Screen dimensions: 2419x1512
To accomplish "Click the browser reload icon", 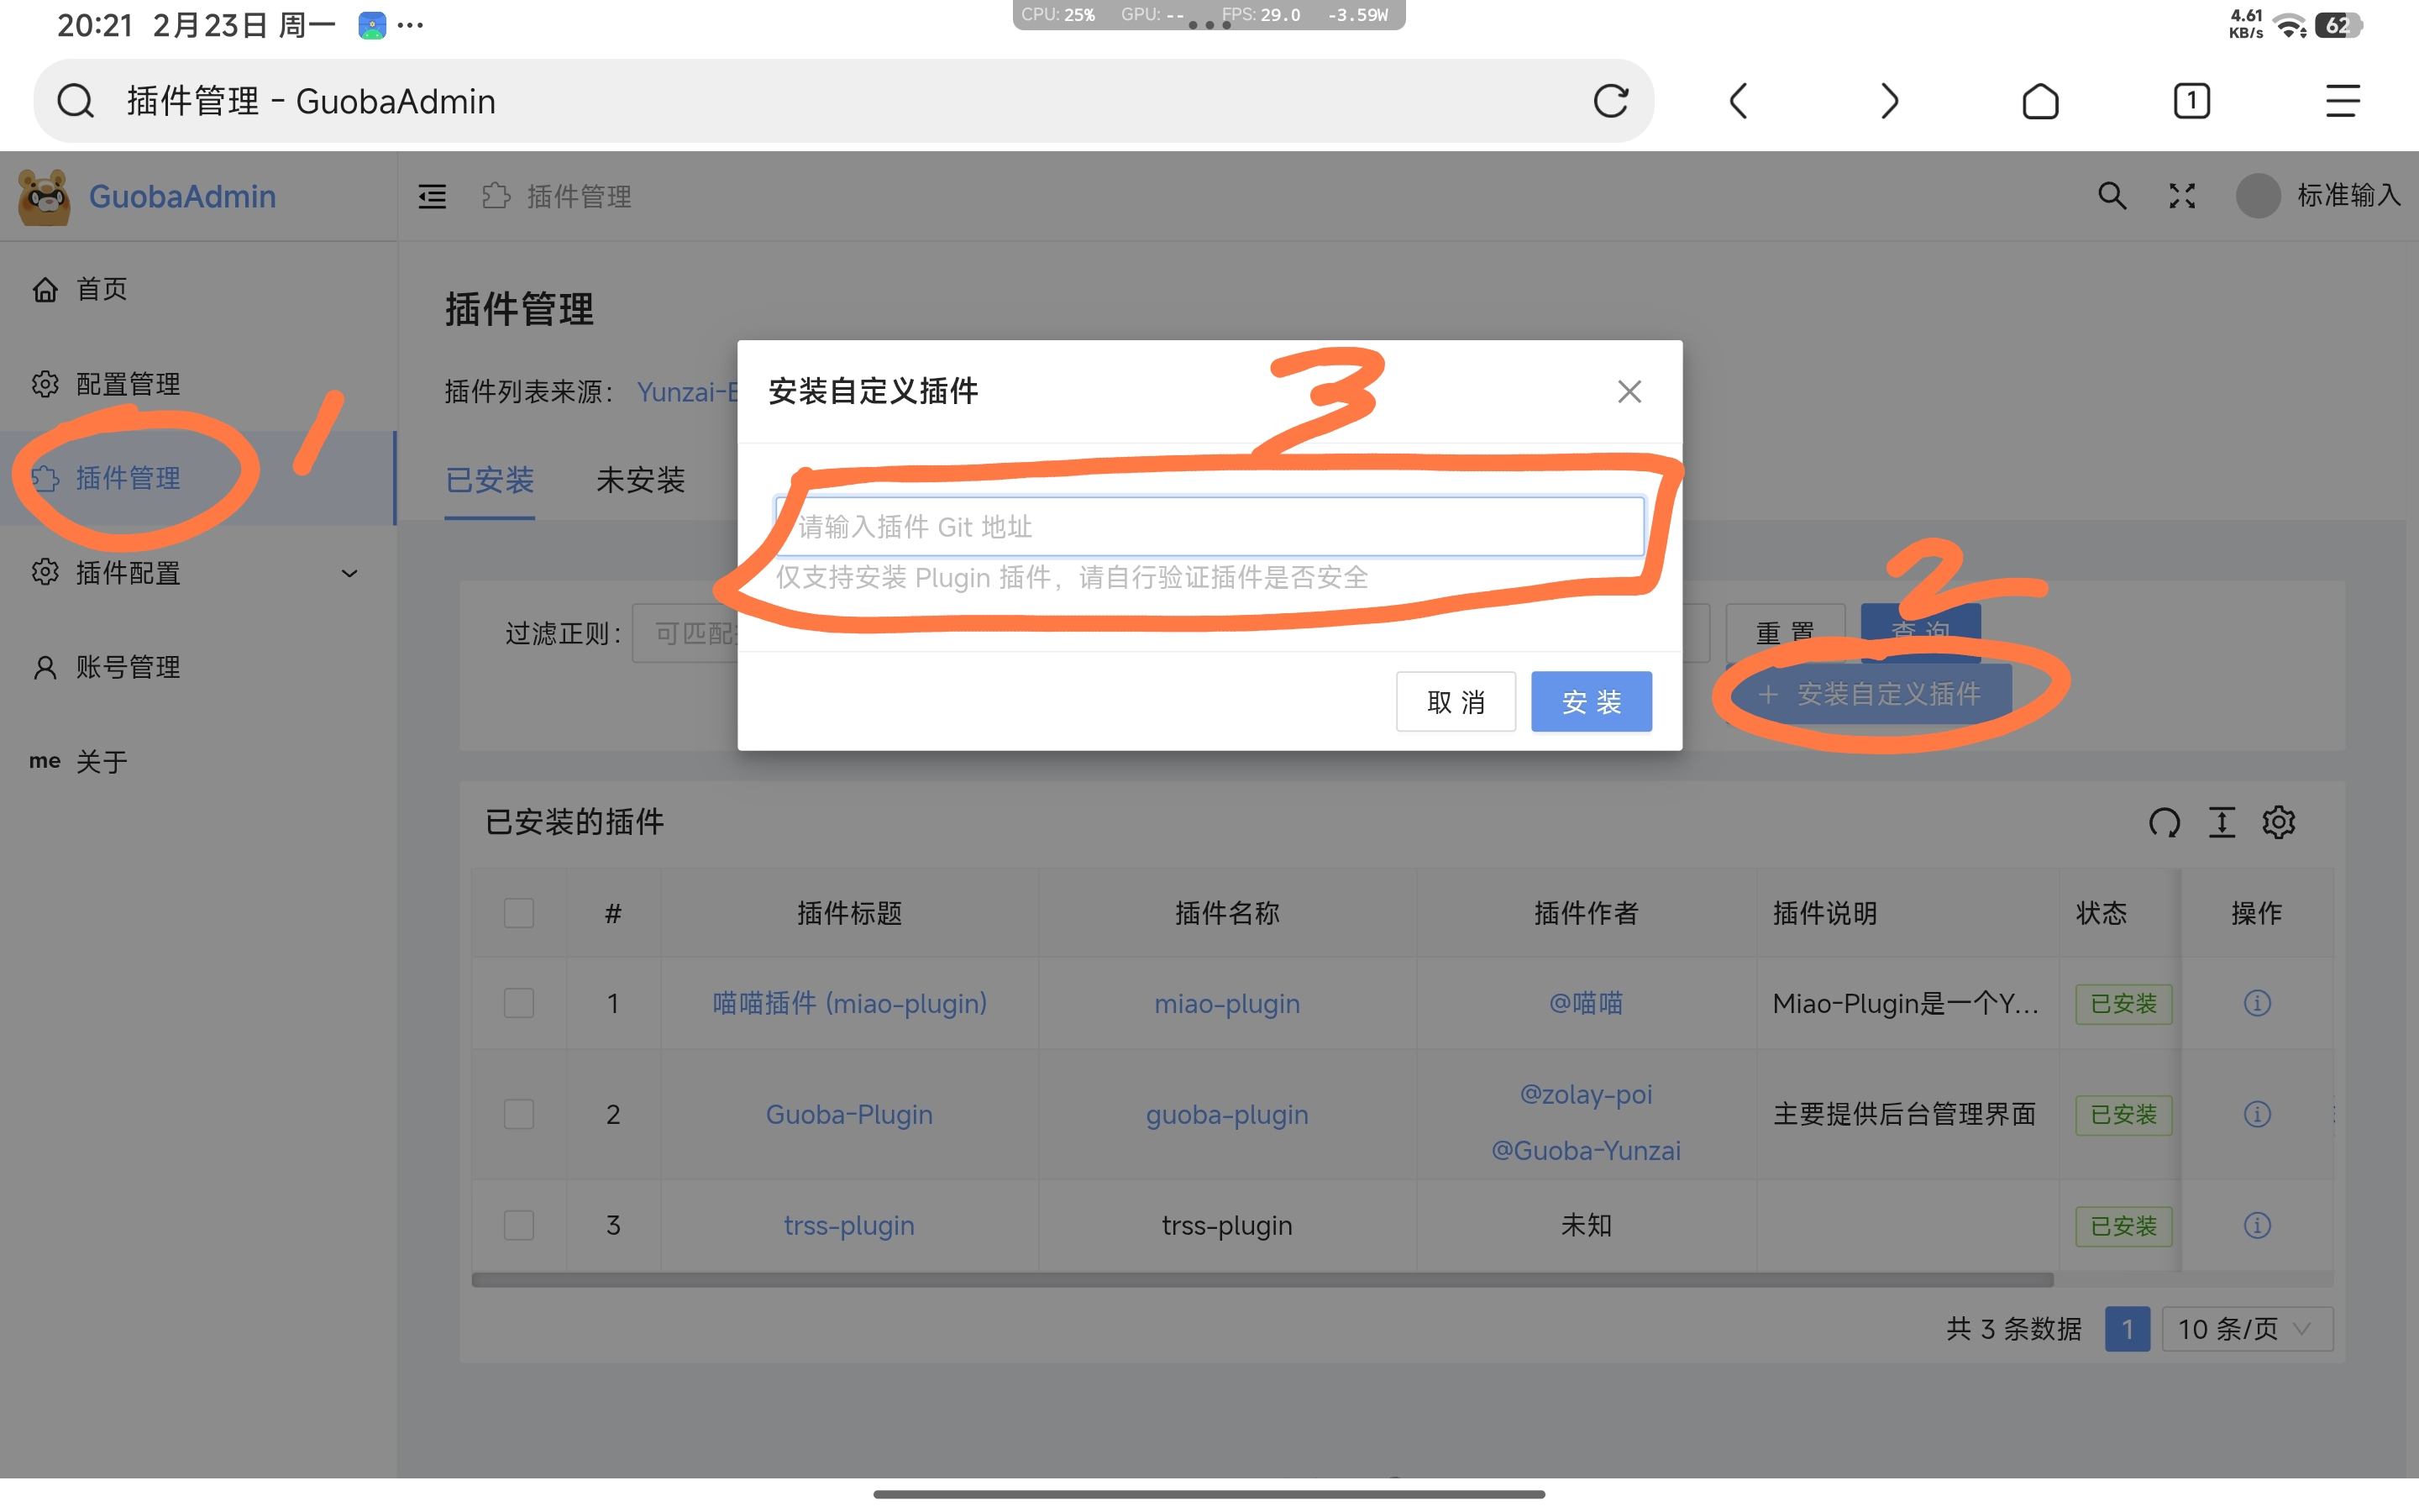I will 1609,101.
